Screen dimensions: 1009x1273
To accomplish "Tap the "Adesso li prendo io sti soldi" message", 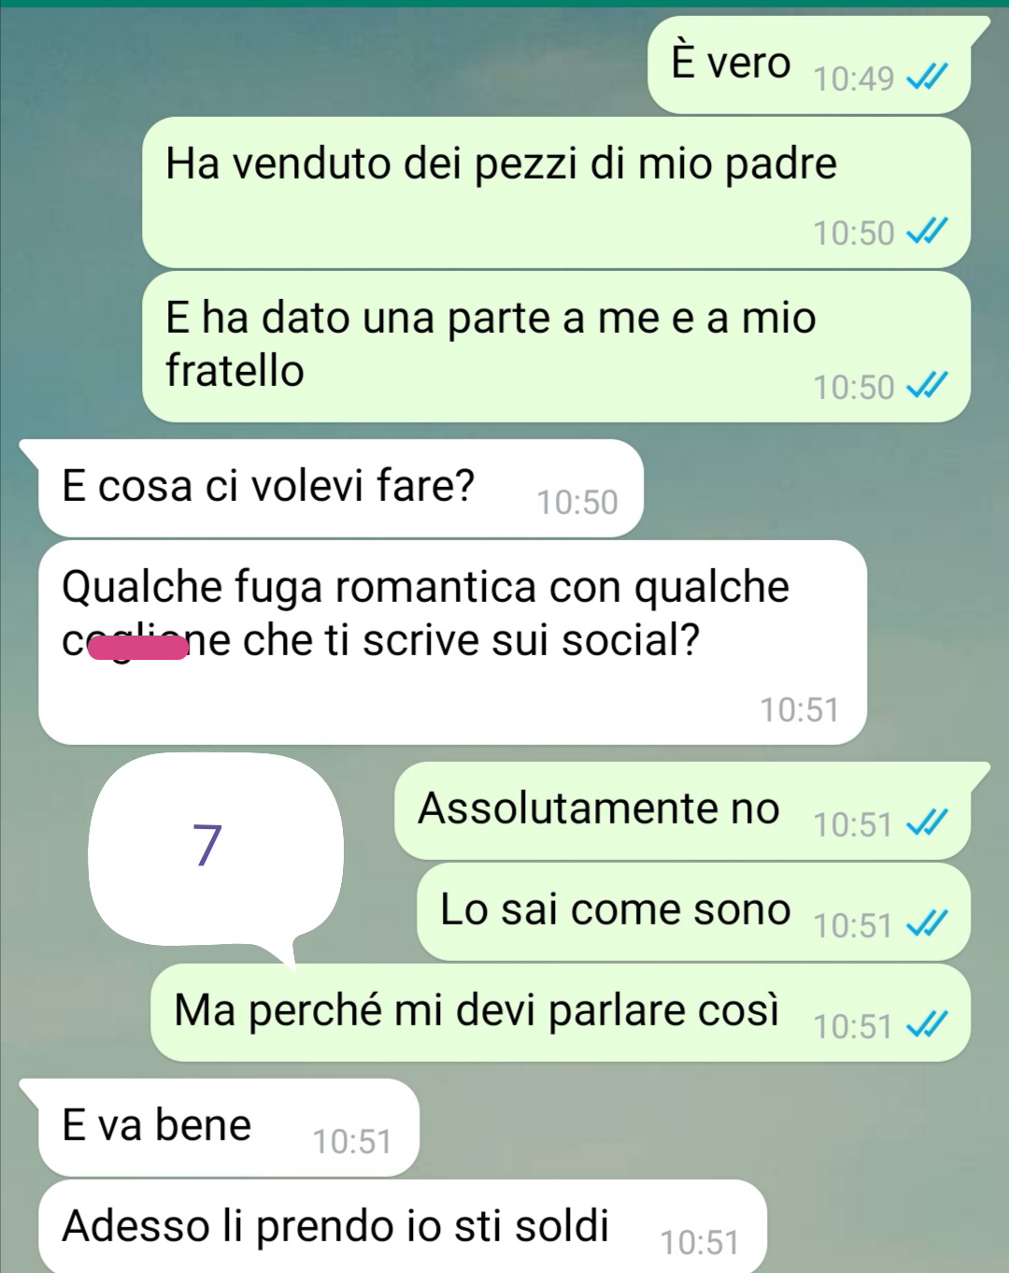I will point(403,1226).
